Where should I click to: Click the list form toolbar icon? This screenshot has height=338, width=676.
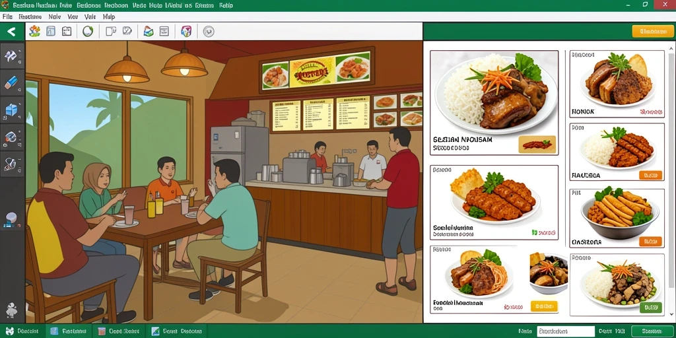[x=164, y=31]
